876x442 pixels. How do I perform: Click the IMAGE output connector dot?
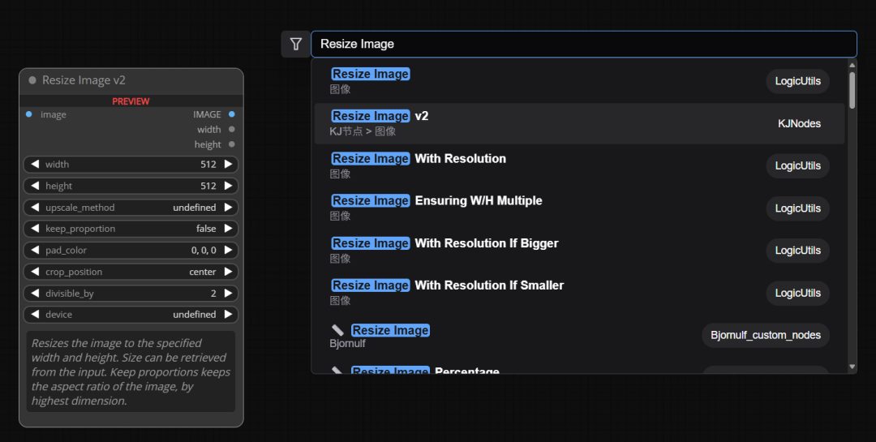tap(232, 114)
